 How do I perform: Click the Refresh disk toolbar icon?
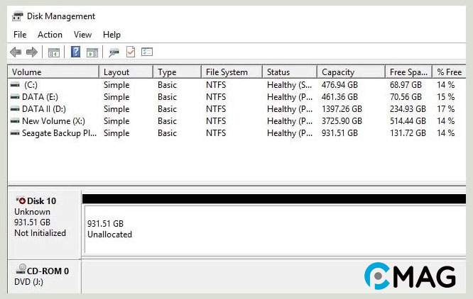pyautogui.click(x=114, y=52)
